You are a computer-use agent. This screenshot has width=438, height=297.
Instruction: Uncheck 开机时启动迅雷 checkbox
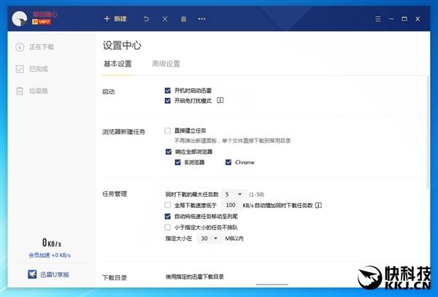tap(168, 90)
